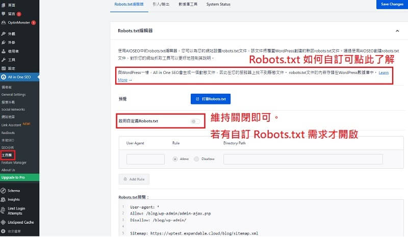This screenshot has height=237, width=408.
Task: Click the 'User-agent: *' preview line
Action: [x=145, y=207]
